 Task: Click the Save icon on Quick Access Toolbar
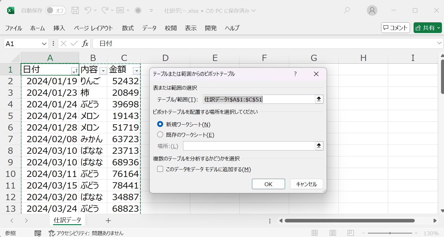pyautogui.click(x=75, y=10)
